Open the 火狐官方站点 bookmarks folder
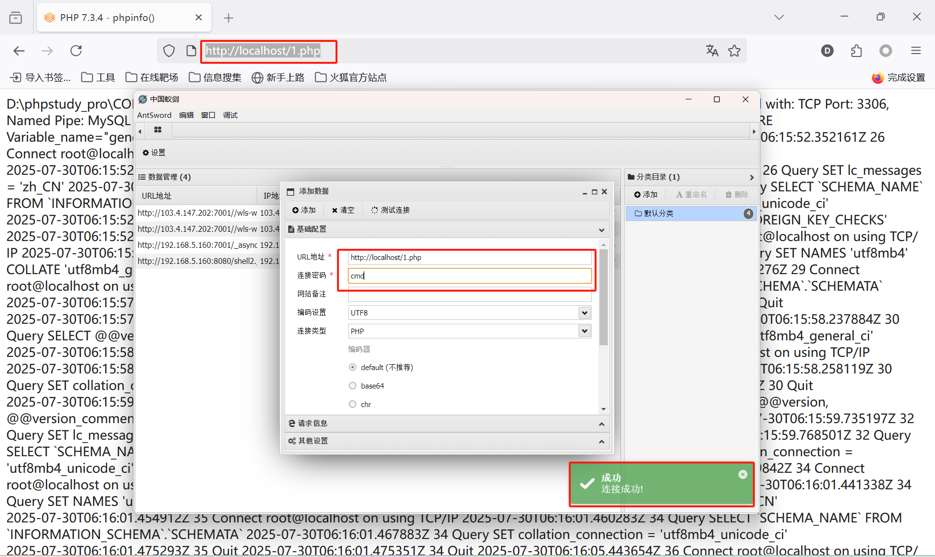 point(351,77)
